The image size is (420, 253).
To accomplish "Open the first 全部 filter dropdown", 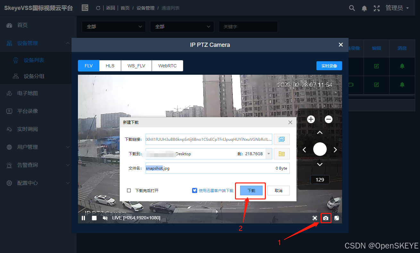I will tap(114, 27).
